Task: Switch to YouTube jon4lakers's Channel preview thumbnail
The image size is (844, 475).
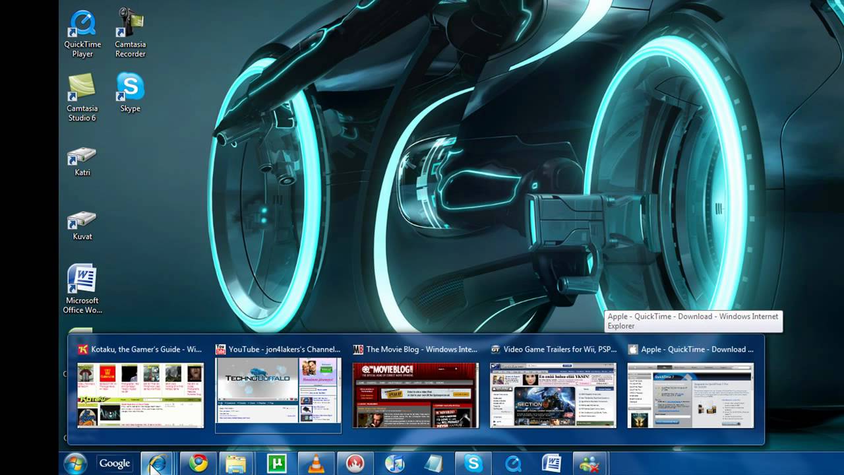Action: coord(278,391)
